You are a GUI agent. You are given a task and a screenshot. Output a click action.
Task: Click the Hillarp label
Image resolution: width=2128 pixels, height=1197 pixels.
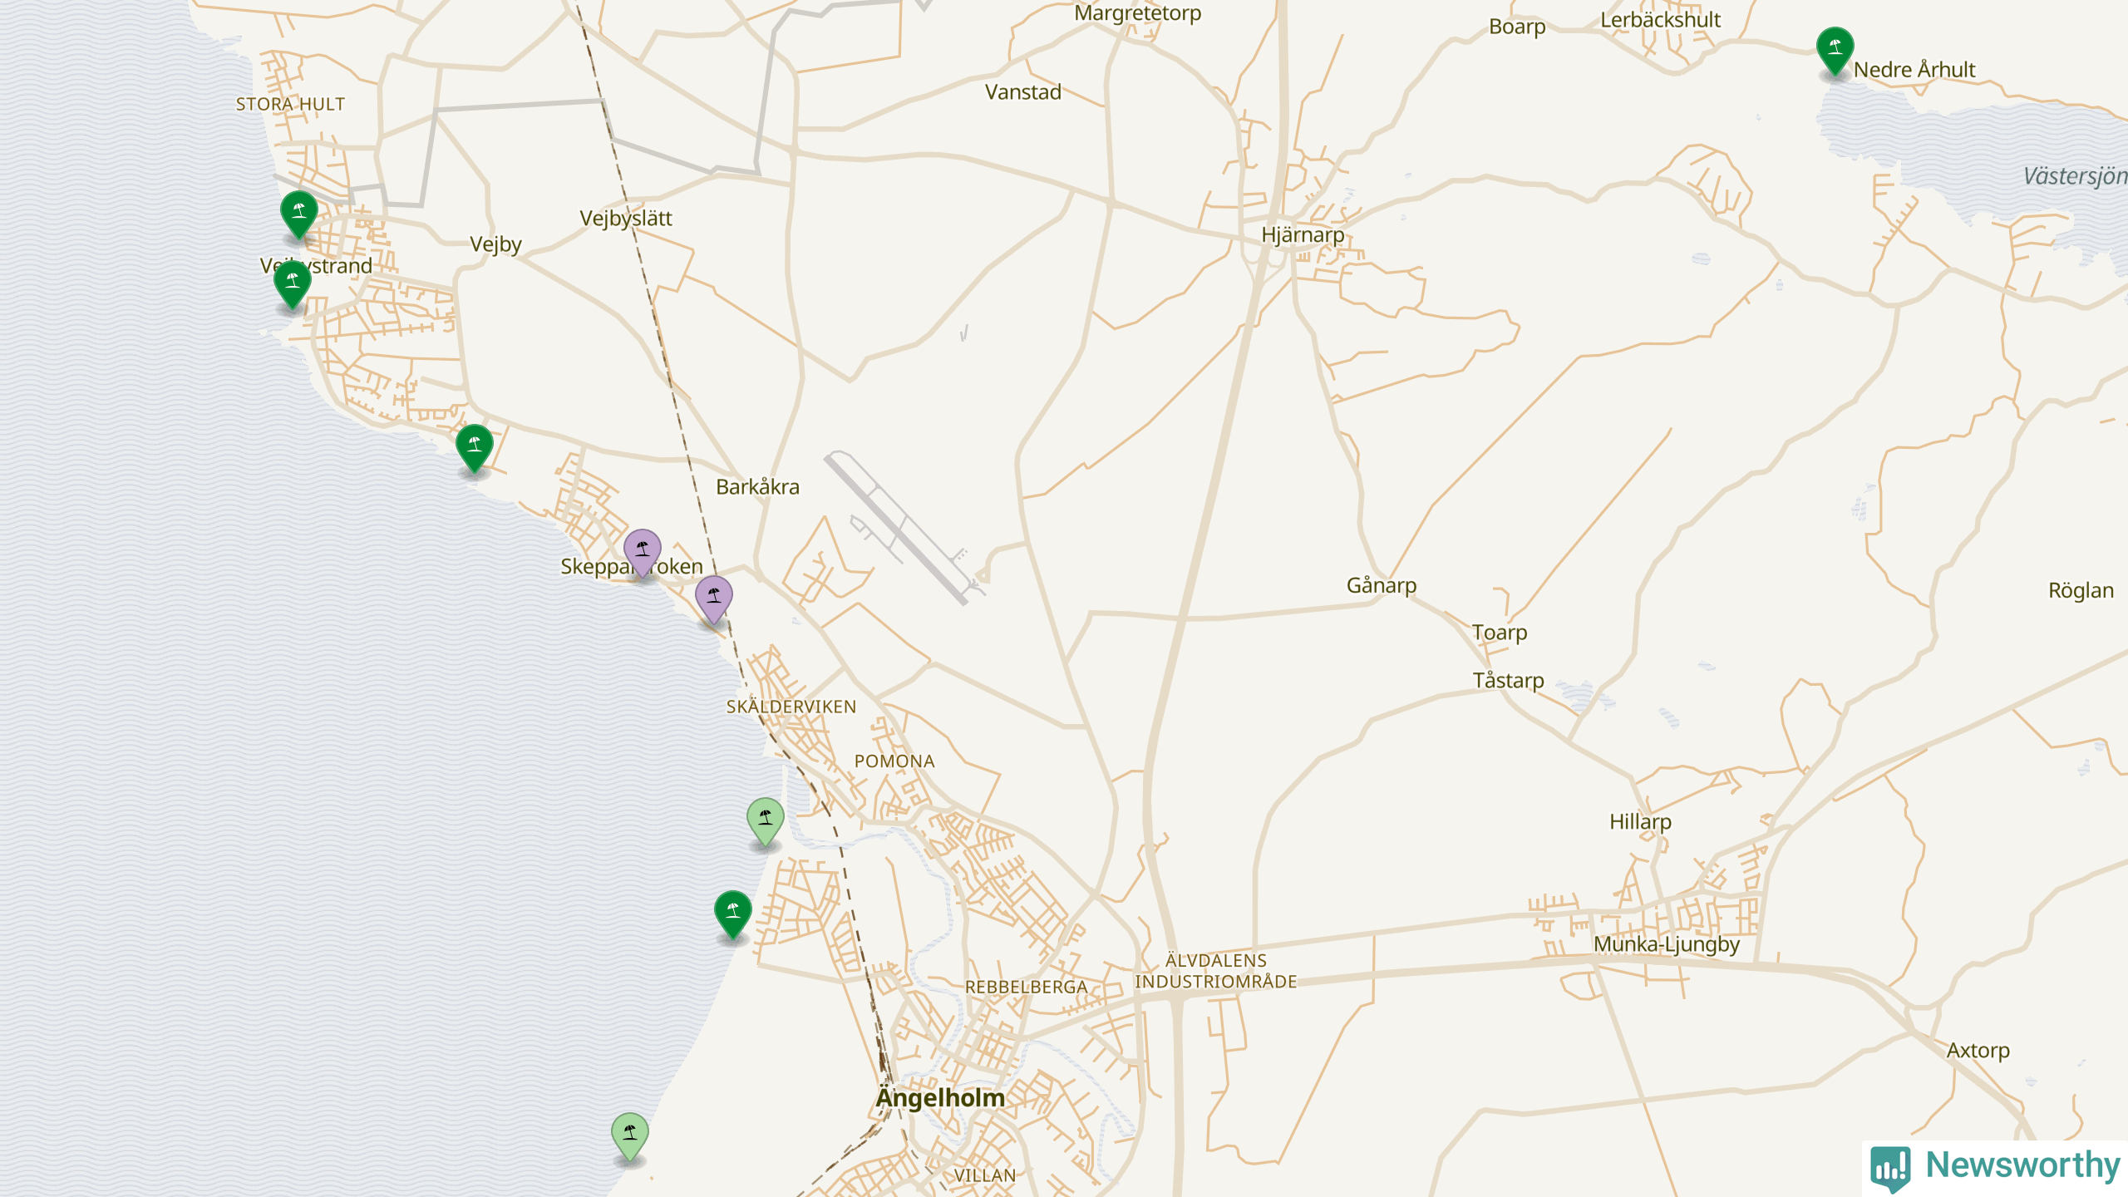coord(1640,823)
